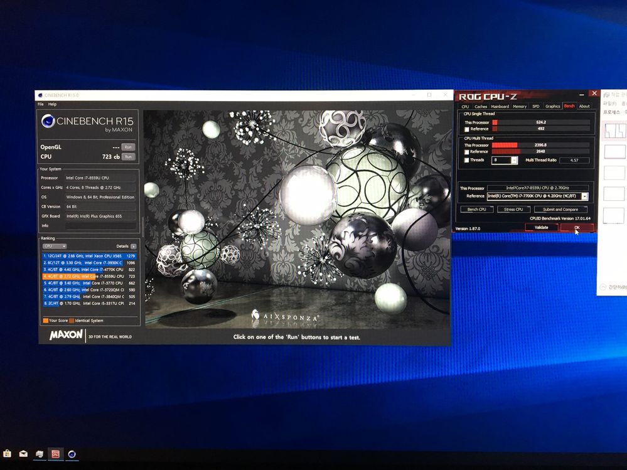Click the Bench CPU button
This screenshot has height=470, width=627.
(476, 210)
